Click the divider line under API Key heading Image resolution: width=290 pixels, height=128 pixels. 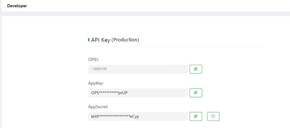click(176, 46)
